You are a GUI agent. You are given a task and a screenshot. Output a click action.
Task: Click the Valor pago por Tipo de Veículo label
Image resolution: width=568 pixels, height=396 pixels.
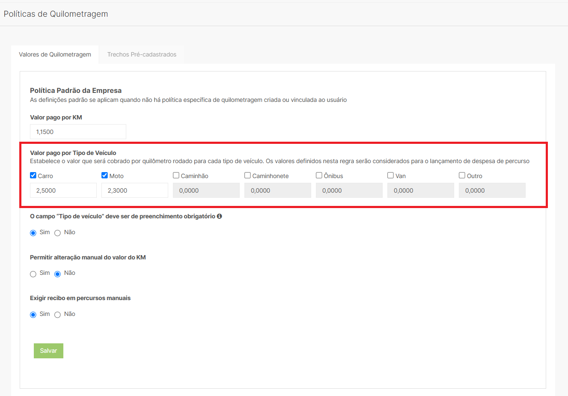[73, 153]
